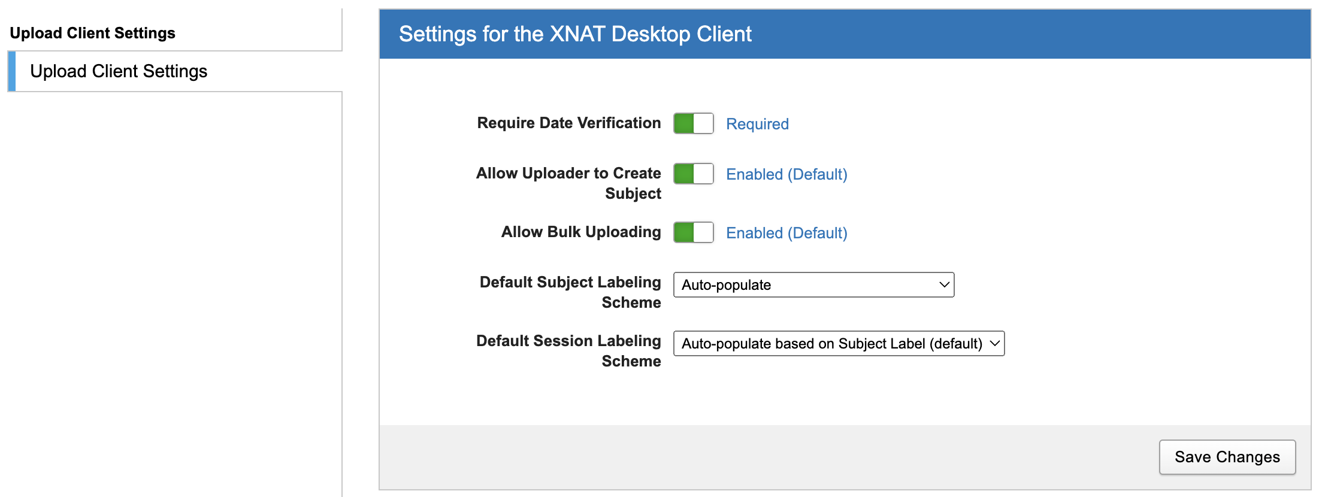Click the Require Date Verification label
Image resolution: width=1319 pixels, height=497 pixels.
pos(568,123)
